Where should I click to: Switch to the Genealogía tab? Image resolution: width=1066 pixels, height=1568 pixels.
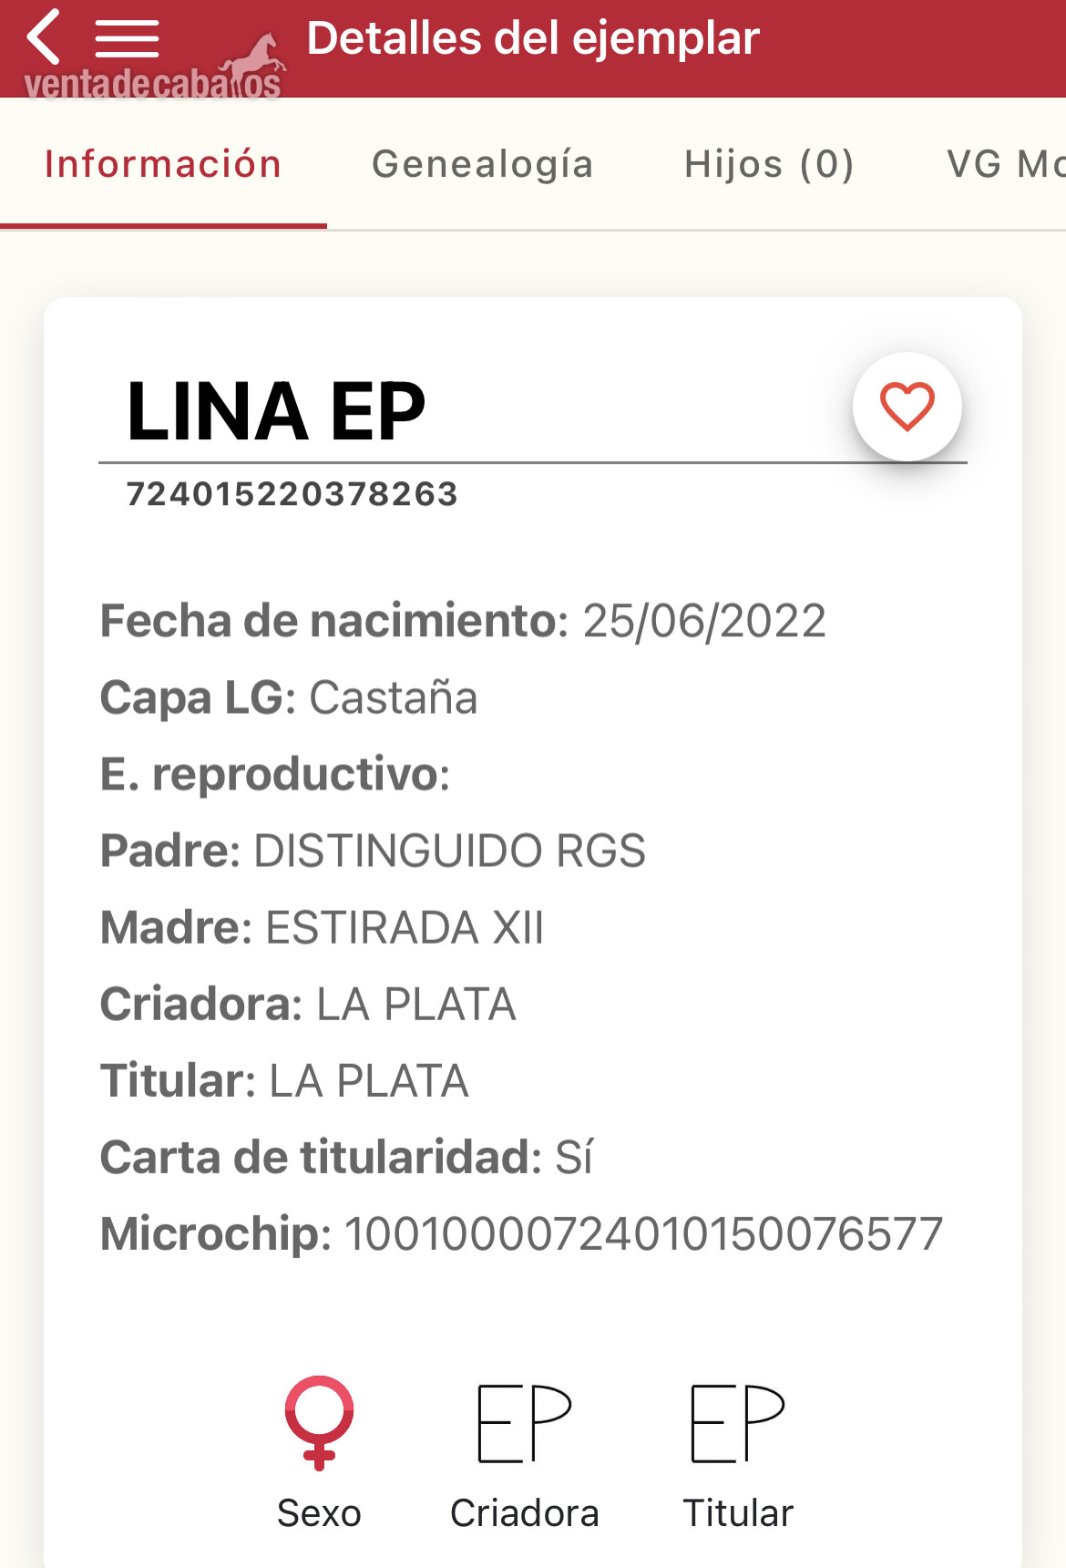[483, 164]
